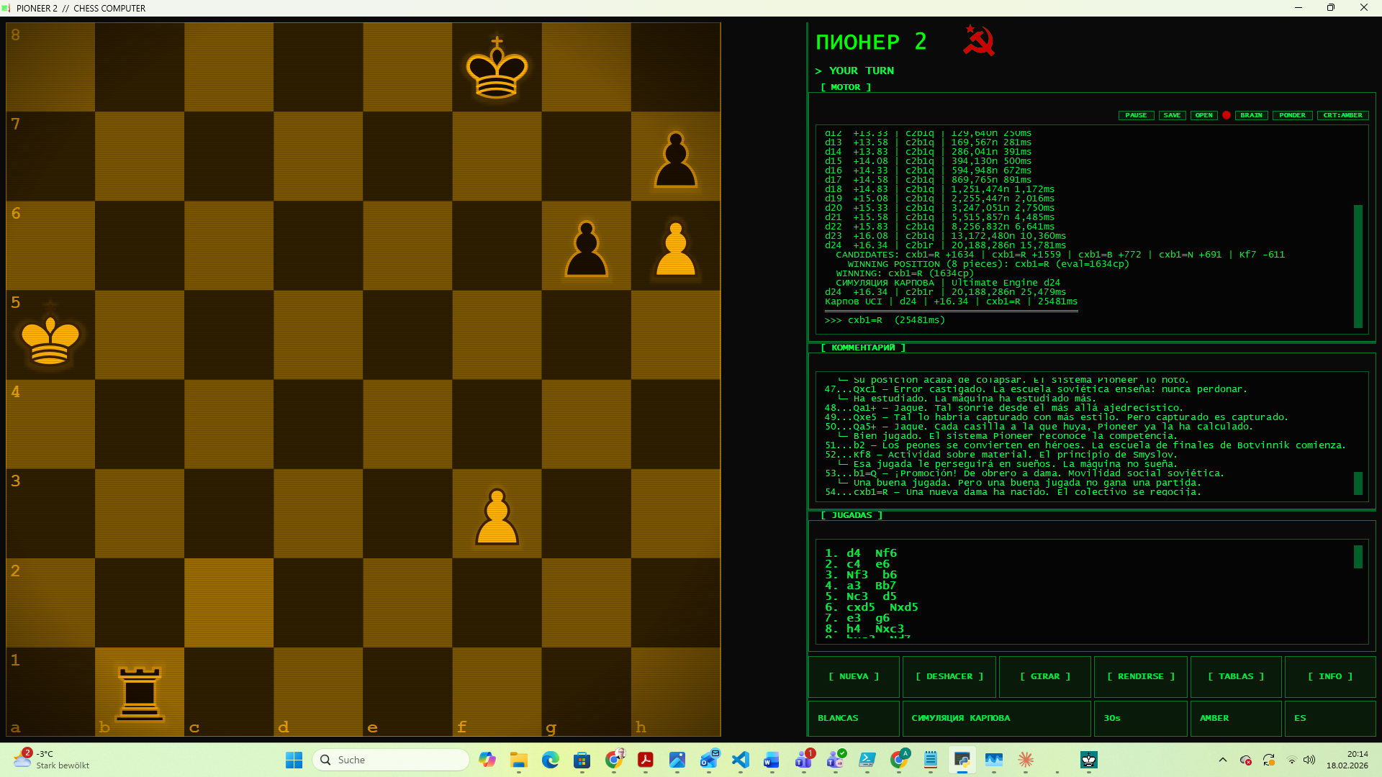Open the weather widget showing -3°C

(52, 760)
